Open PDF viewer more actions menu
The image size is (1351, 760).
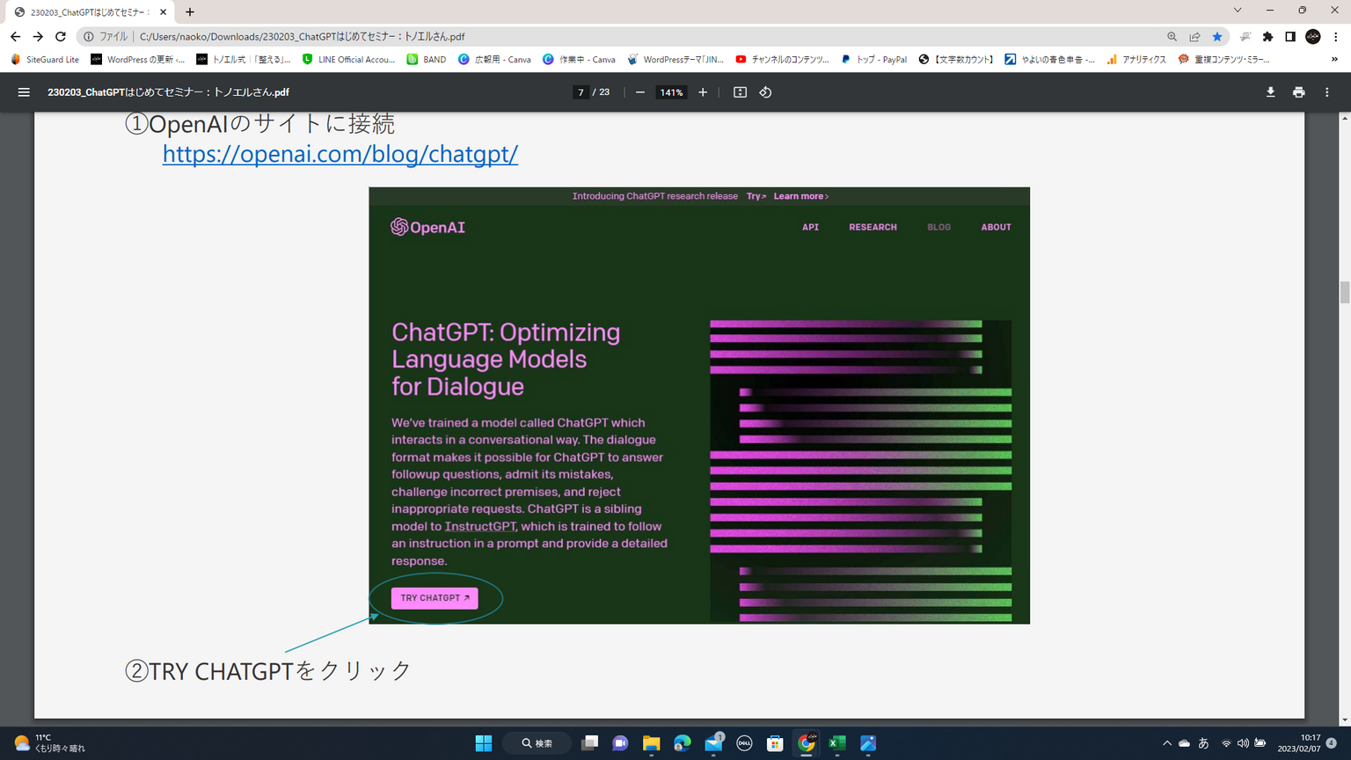pyautogui.click(x=1326, y=92)
